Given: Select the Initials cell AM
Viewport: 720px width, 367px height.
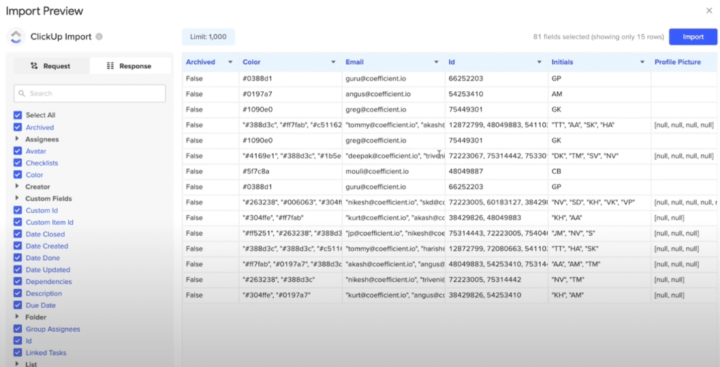Looking at the screenshot, I should click(599, 94).
